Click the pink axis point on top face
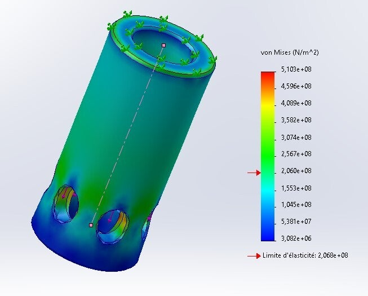The width and height of the screenshot is (368, 296). (x=164, y=45)
